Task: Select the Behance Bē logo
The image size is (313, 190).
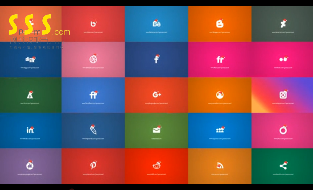Action: (x=157, y=23)
